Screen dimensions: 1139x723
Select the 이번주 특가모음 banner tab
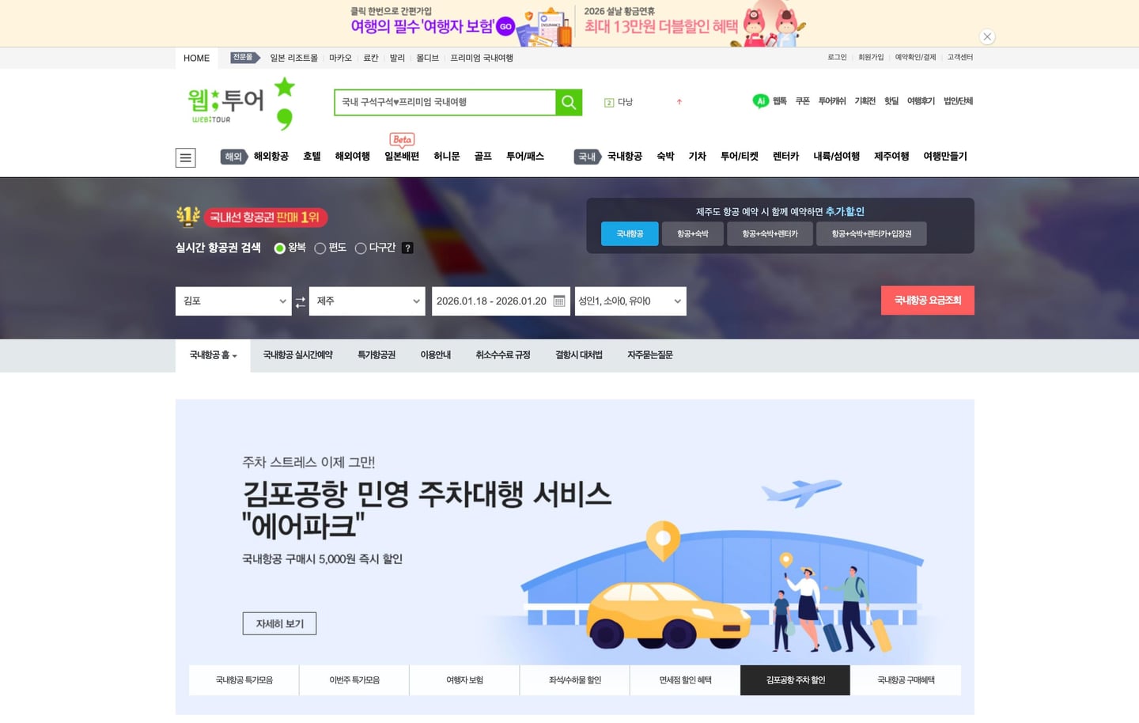pyautogui.click(x=354, y=680)
